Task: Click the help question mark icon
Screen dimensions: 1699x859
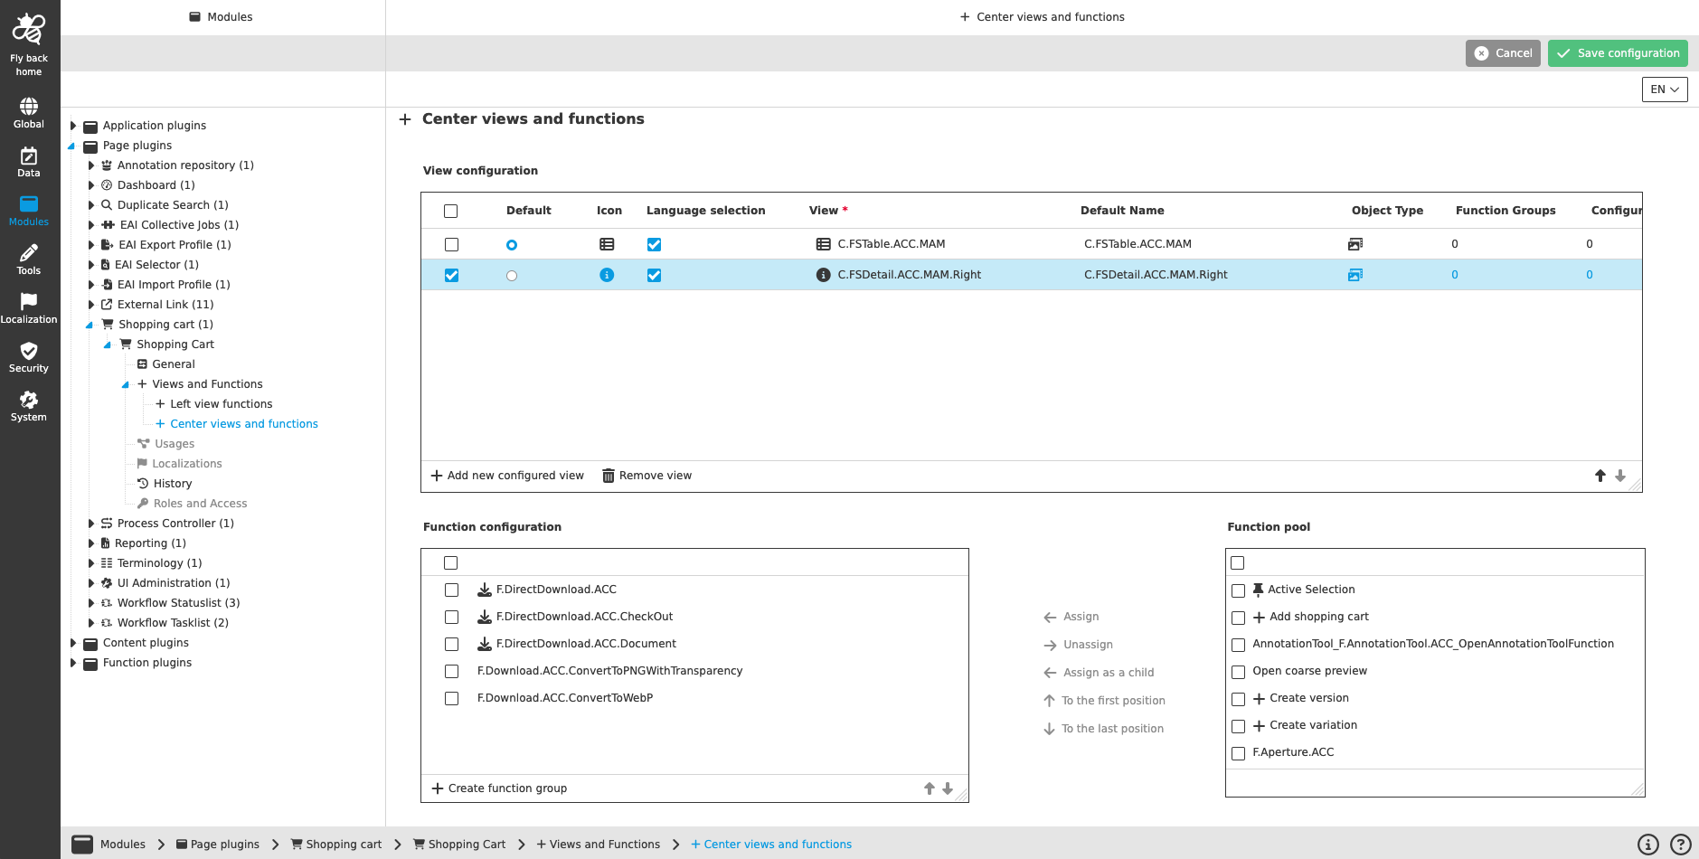Action: [1679, 844]
